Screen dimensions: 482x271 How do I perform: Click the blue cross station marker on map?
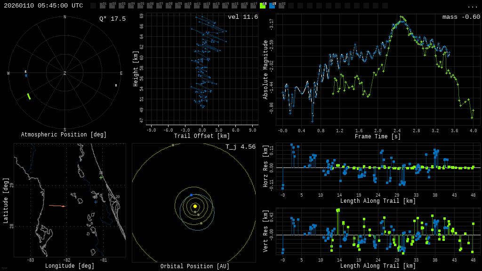[96, 202]
